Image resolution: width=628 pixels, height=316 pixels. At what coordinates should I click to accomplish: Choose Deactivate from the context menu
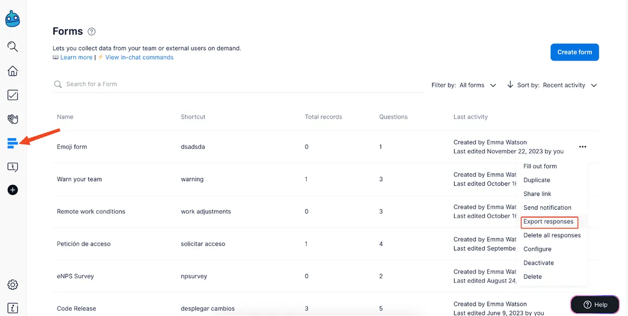[539, 263]
